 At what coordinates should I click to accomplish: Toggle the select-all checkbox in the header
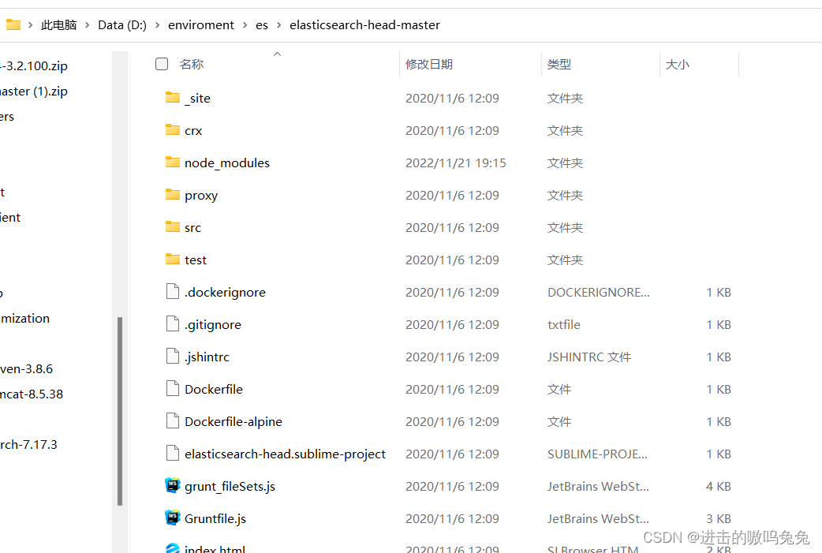pyautogui.click(x=162, y=64)
